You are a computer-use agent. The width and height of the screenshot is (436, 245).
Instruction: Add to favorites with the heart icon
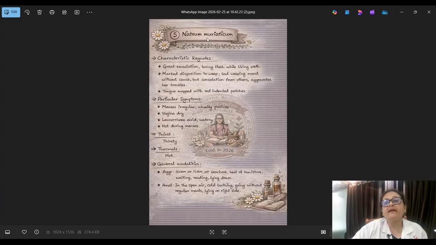point(24,232)
